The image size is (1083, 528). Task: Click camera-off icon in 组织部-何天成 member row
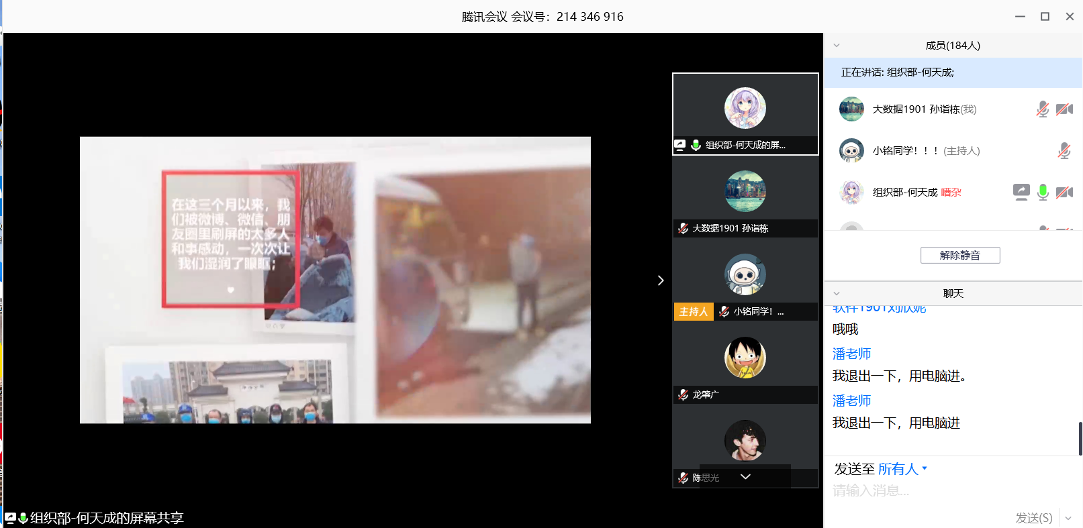click(1064, 193)
